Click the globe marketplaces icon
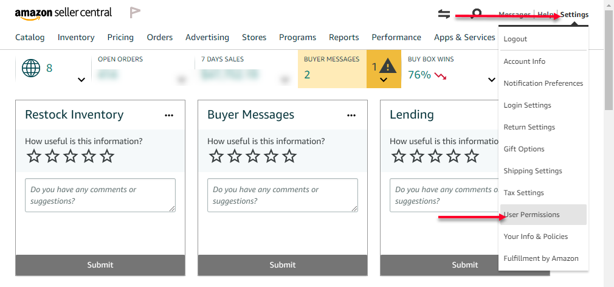Viewport: 614px width, 287px height. [x=31, y=69]
